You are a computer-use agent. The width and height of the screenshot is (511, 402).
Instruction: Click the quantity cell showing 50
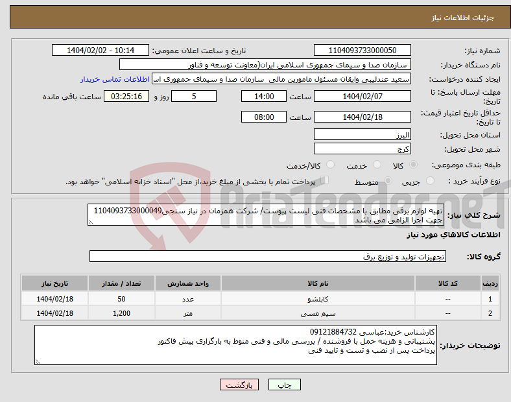point(121,299)
